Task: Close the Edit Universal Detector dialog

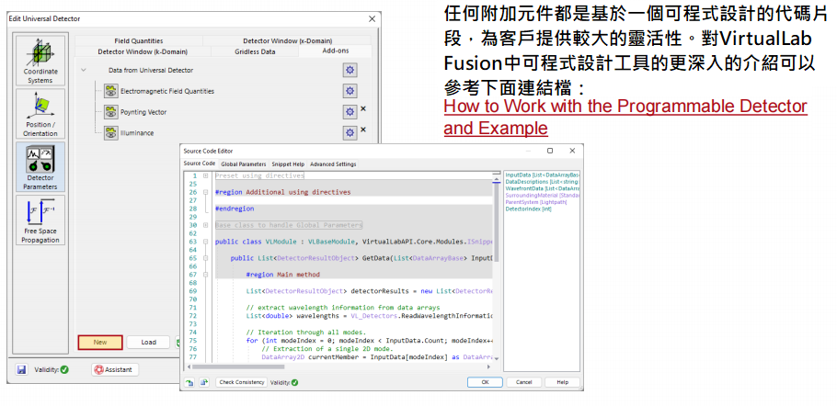Action: click(373, 18)
